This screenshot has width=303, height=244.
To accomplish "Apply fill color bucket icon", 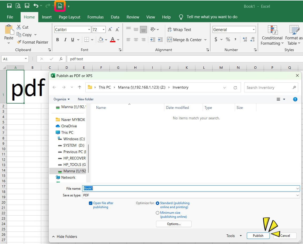I will coord(100,40).
